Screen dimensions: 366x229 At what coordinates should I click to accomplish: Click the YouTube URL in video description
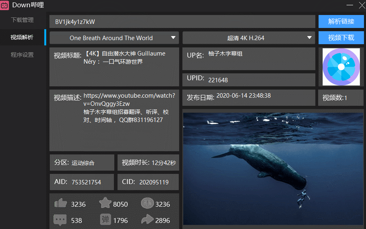coord(129,99)
